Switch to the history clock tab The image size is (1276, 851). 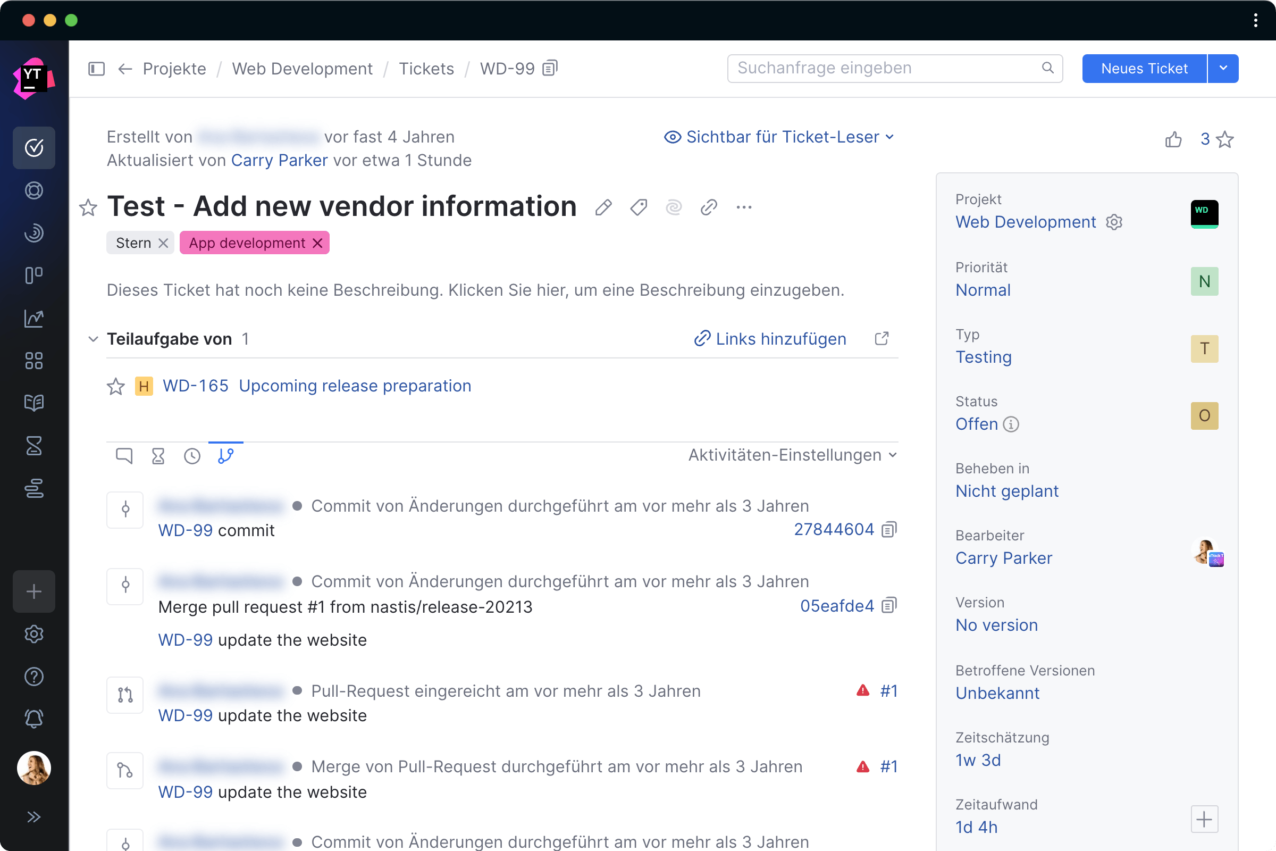pyautogui.click(x=192, y=456)
